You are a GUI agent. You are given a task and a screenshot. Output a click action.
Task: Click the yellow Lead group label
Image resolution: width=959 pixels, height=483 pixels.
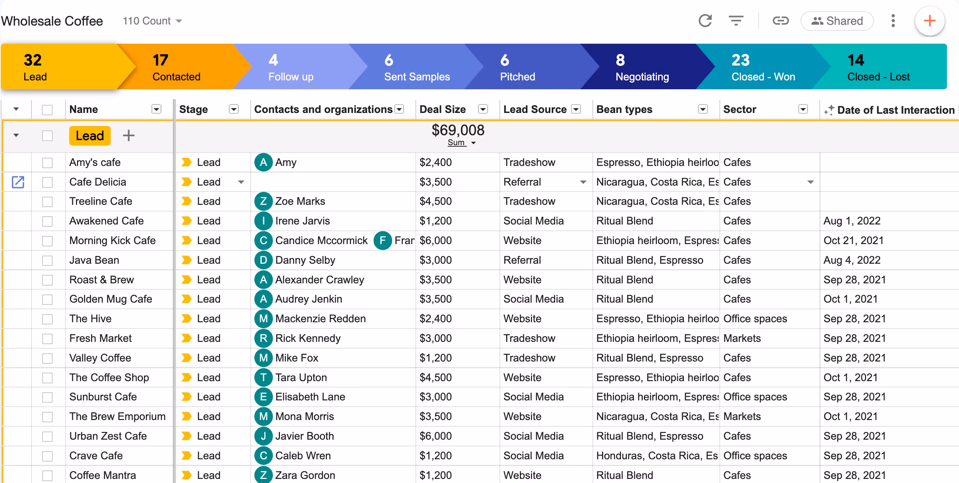click(90, 136)
